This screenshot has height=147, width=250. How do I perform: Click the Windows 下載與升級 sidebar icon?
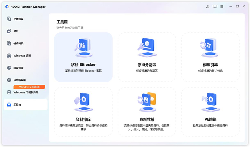[9, 92]
